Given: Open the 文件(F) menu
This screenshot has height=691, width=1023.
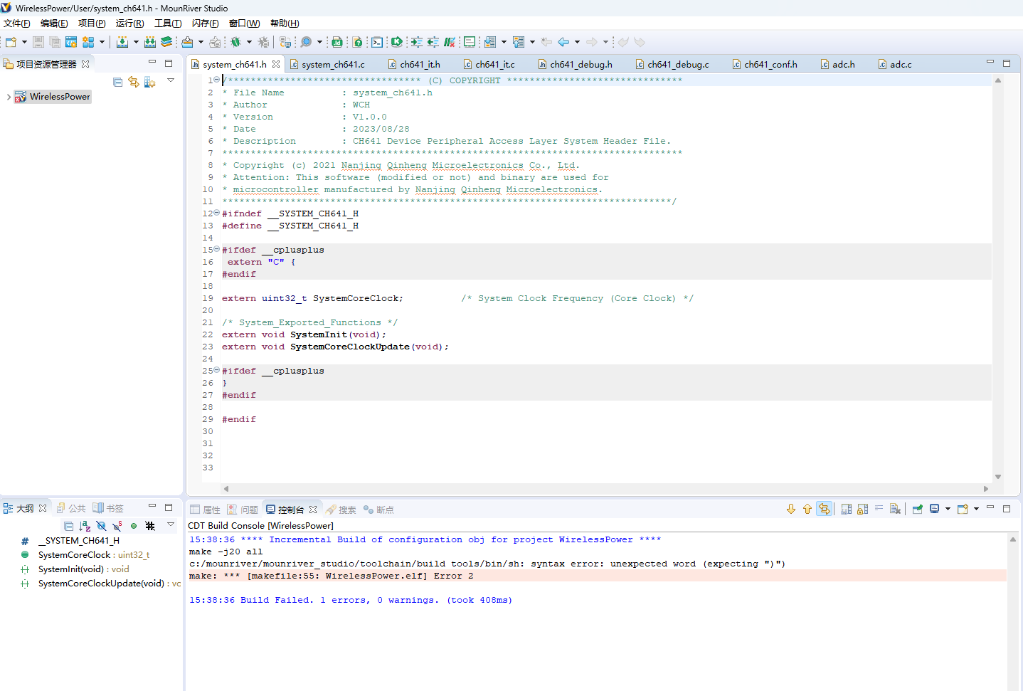Looking at the screenshot, I should click(x=17, y=23).
